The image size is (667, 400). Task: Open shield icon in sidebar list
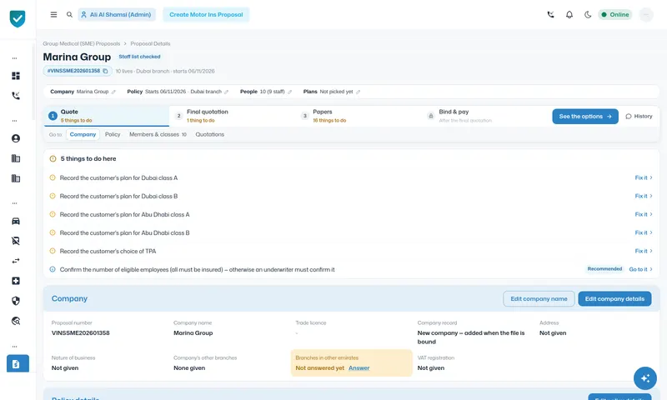(16, 301)
